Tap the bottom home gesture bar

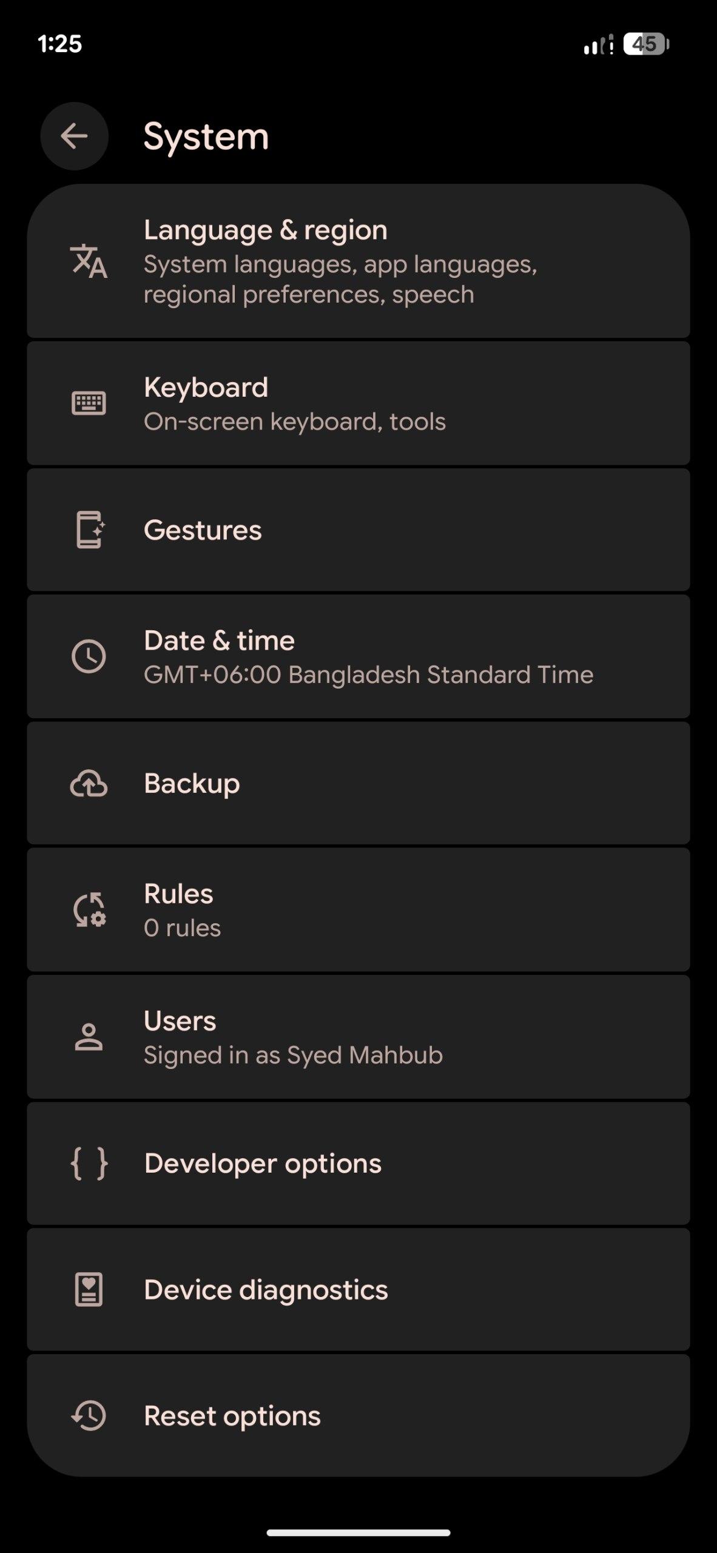358,1532
